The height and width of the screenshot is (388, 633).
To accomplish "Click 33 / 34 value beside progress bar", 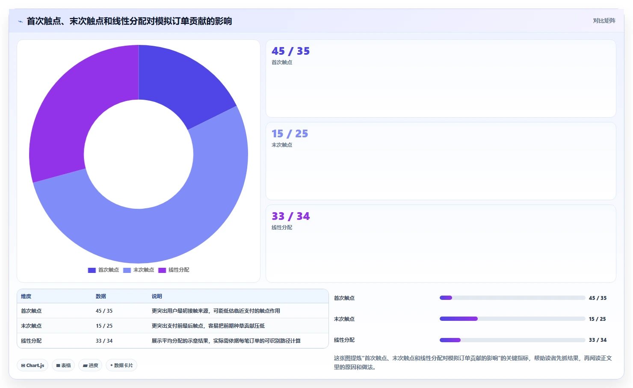I will click(x=598, y=340).
